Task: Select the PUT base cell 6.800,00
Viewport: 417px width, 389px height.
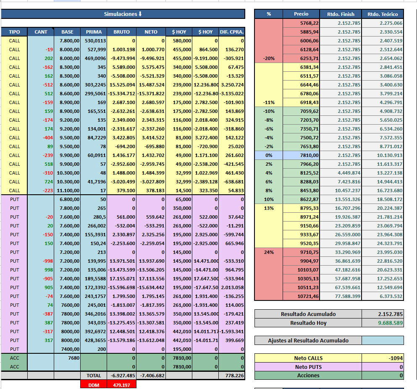Action: coord(67,199)
